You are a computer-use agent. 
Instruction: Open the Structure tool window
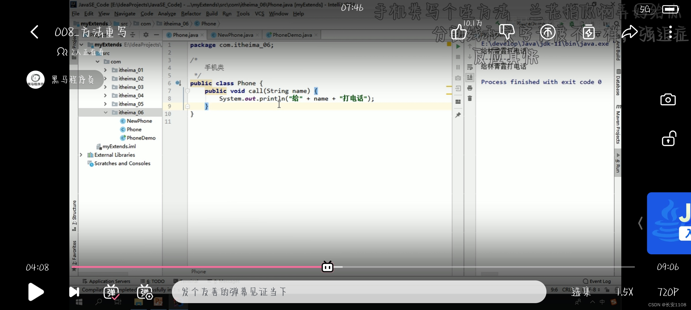click(x=74, y=215)
